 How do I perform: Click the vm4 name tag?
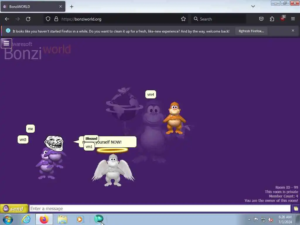point(151,95)
